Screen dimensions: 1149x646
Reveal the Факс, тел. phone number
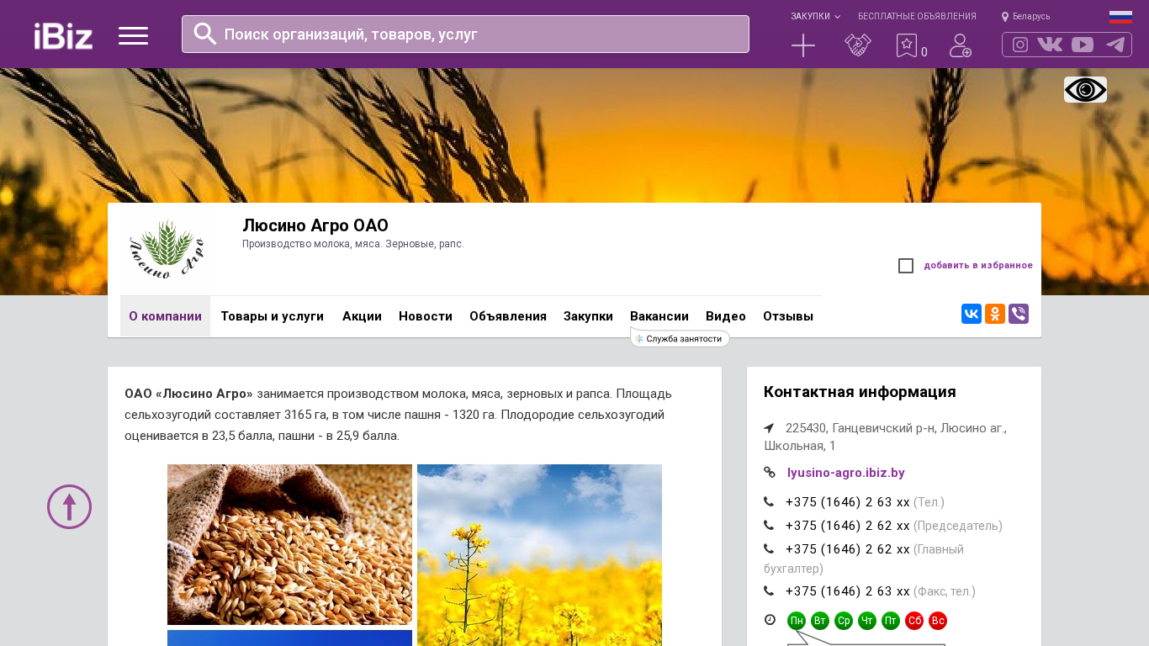click(848, 591)
